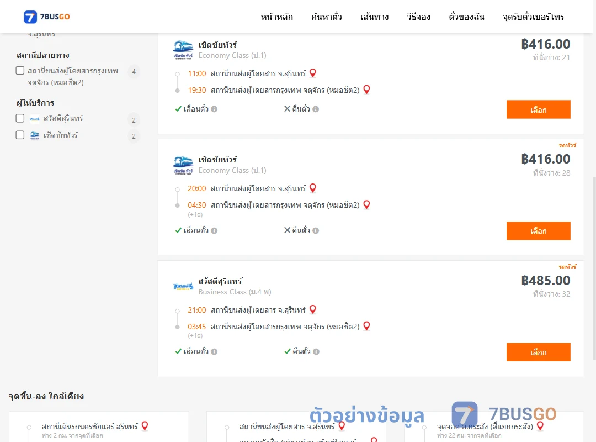Select the 21:00 สวัสดีสุรินทร์ trip with เลือก

538,352
